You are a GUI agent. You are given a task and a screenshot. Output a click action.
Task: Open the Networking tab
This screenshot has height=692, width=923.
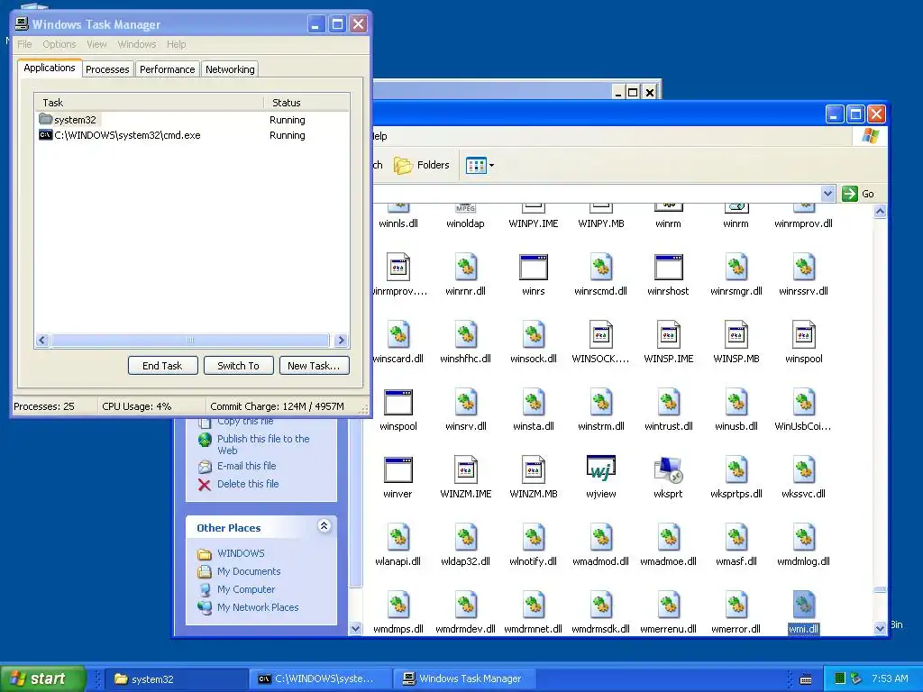tap(230, 69)
